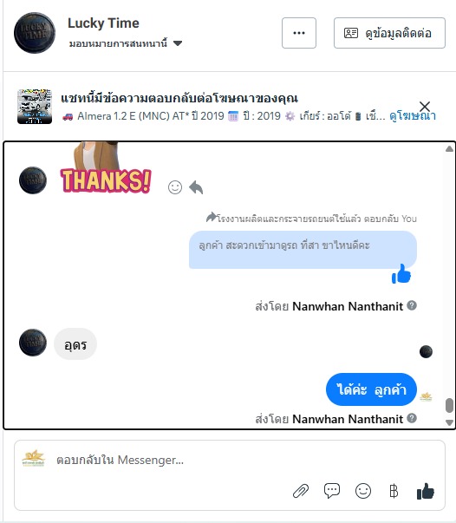Reply to the THANKS sticker message

pos(196,187)
